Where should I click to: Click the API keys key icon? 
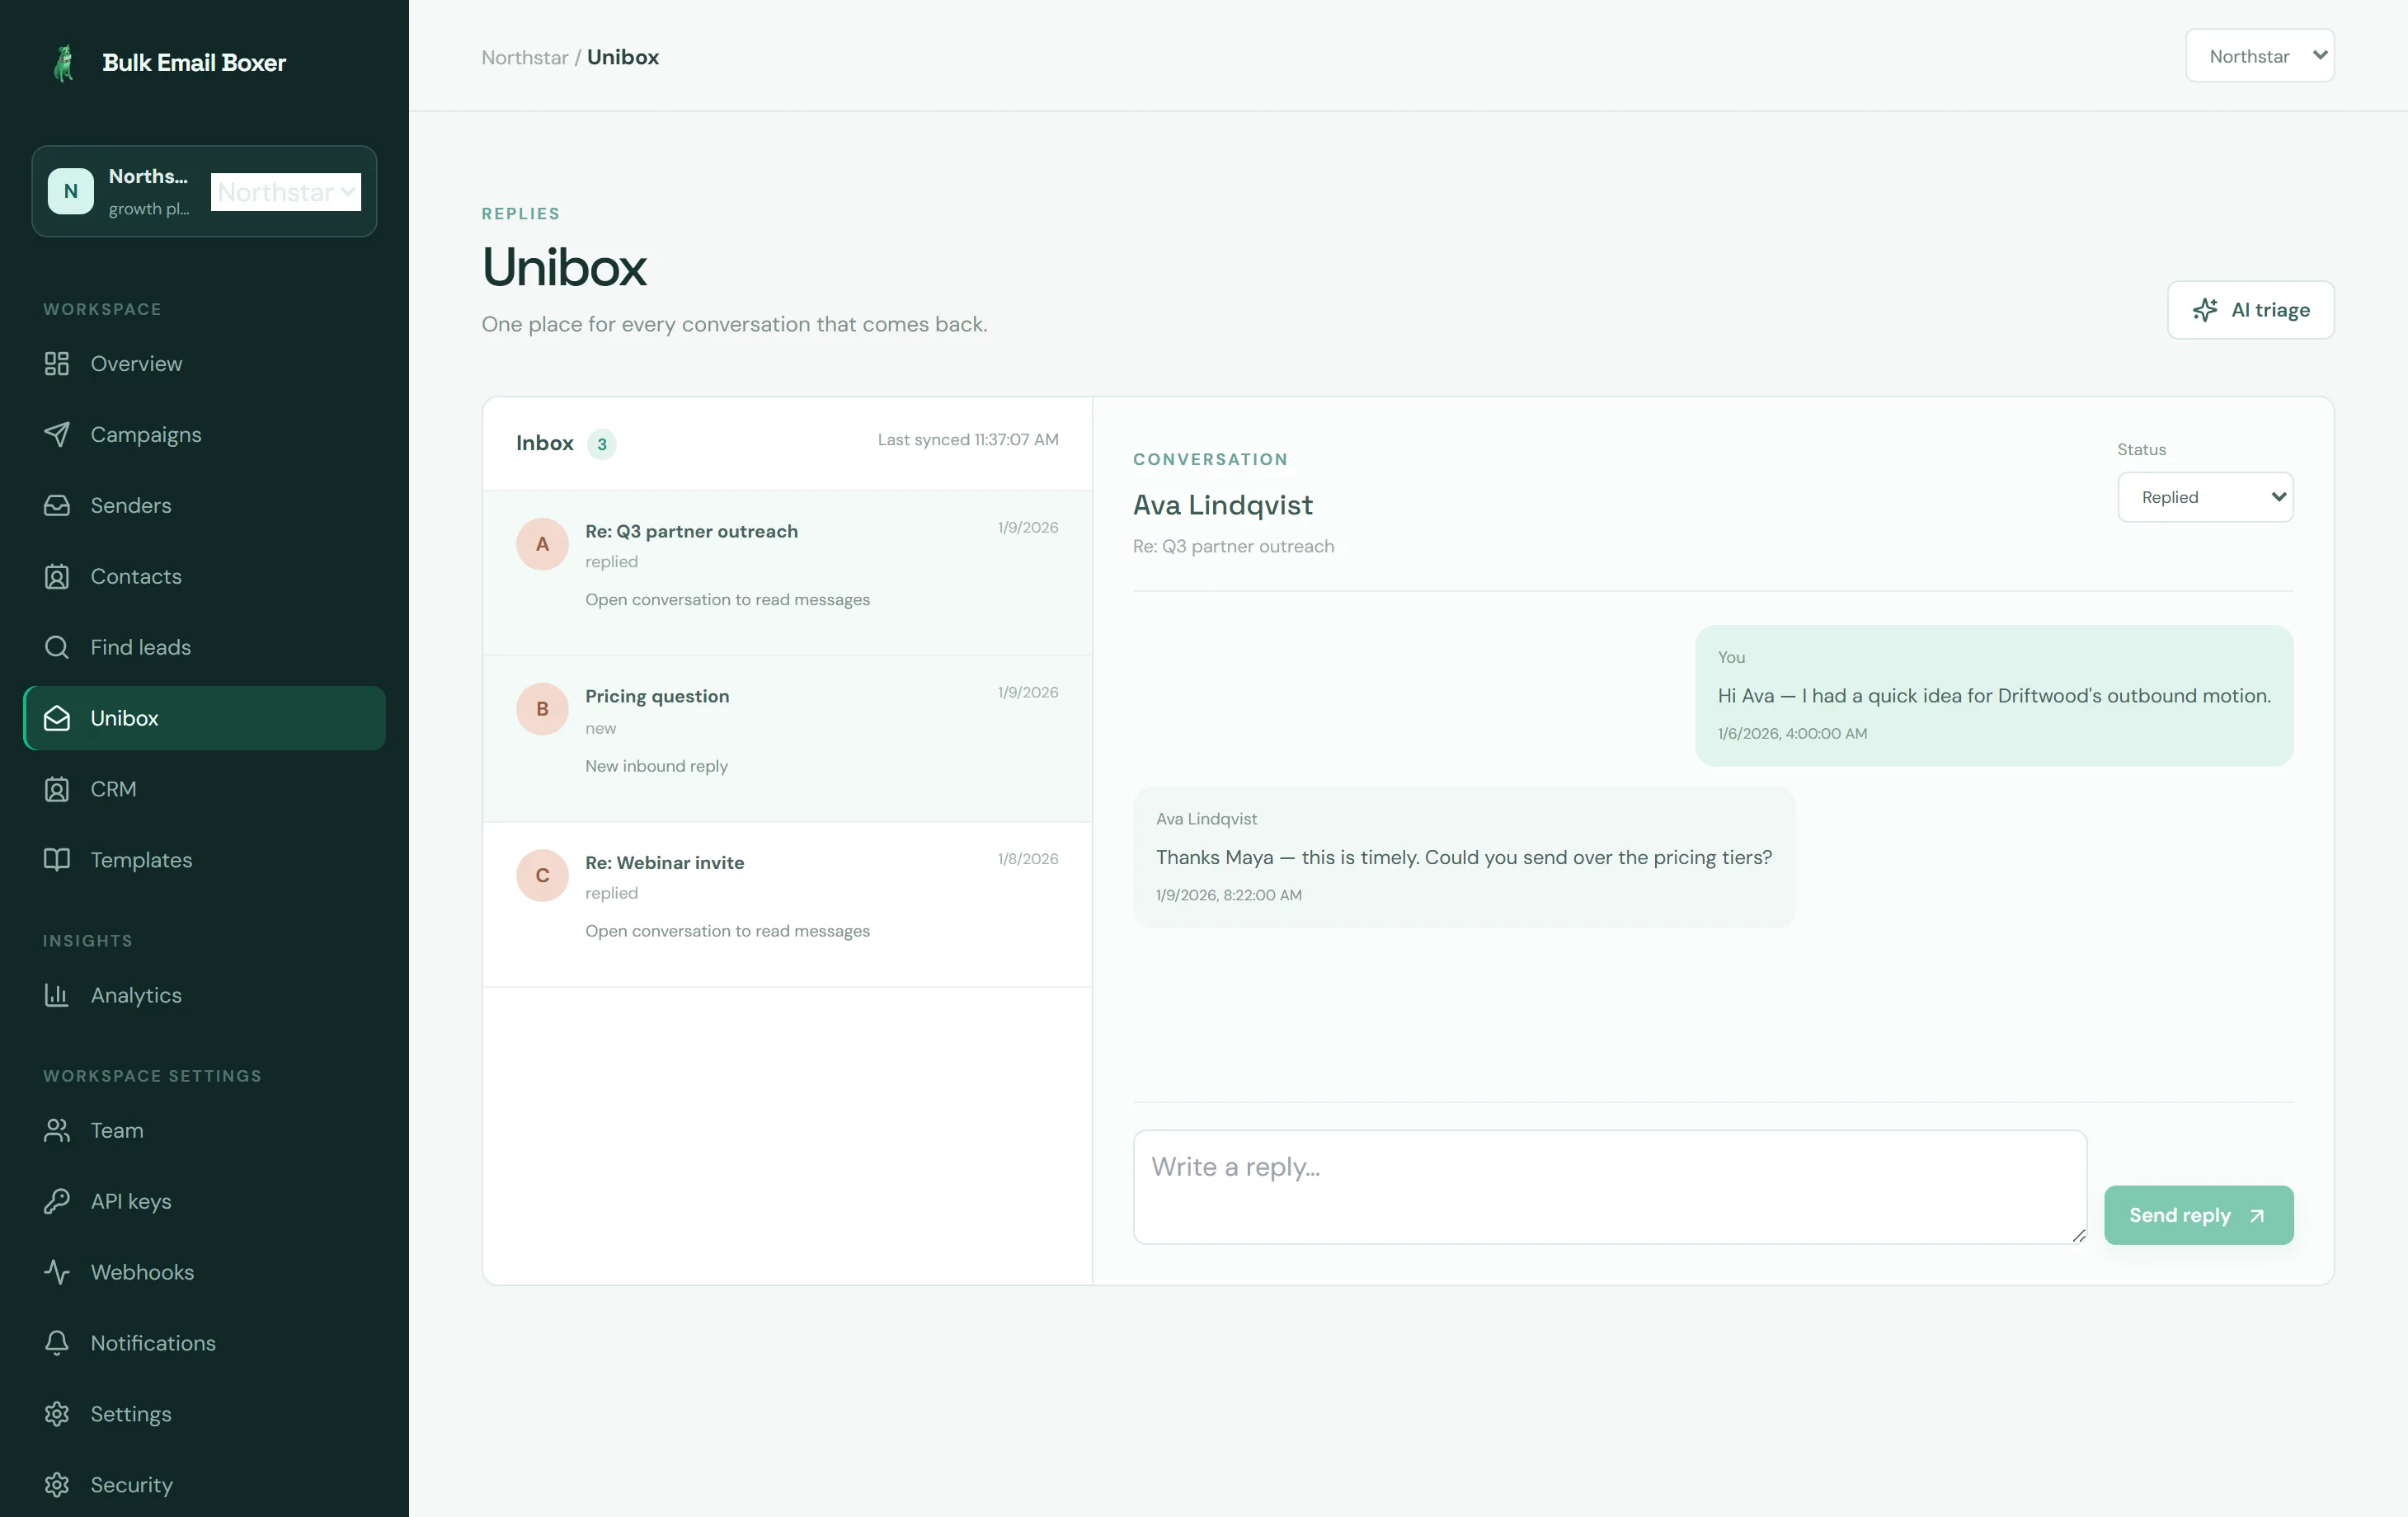57,1201
